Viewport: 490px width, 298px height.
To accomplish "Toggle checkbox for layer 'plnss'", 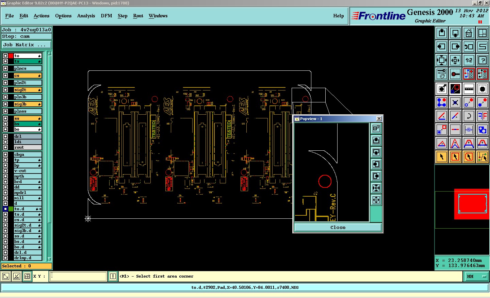I will 5,111.
